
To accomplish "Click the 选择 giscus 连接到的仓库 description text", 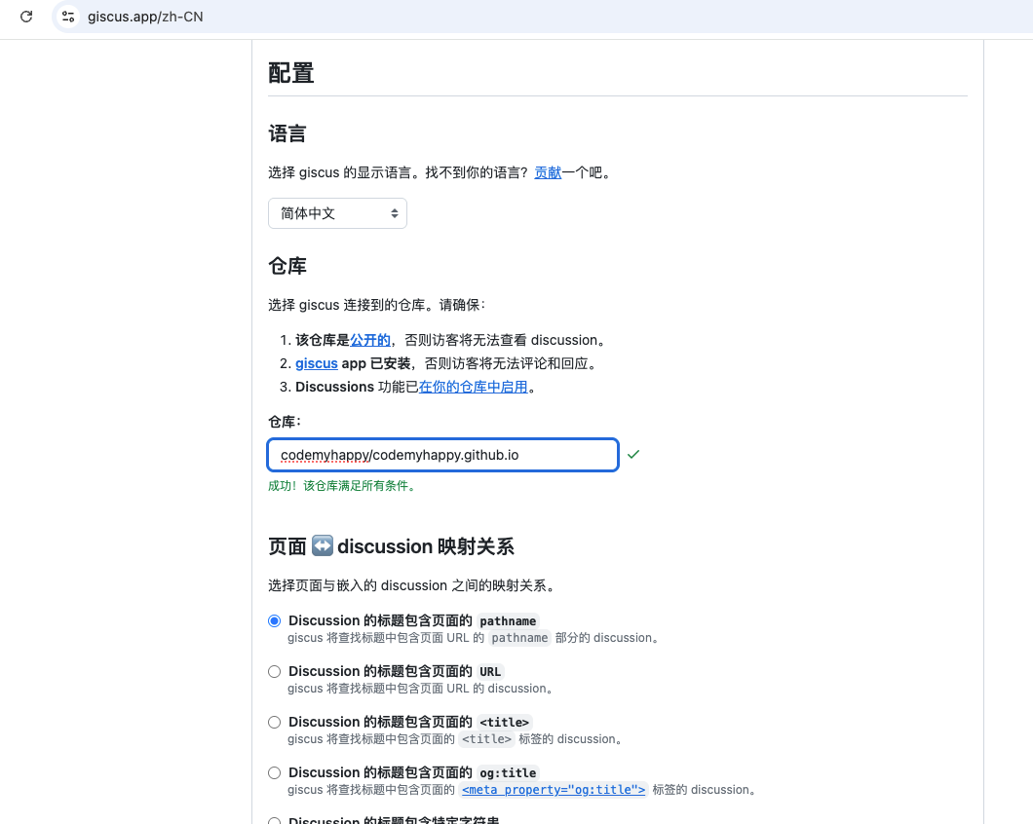I will (x=377, y=305).
